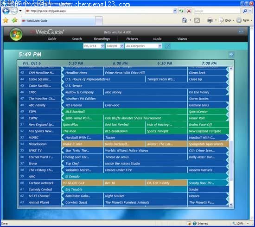The width and height of the screenshot is (255, 227).
Task: Open the search provider options dropdown
Action: tap(250, 11)
